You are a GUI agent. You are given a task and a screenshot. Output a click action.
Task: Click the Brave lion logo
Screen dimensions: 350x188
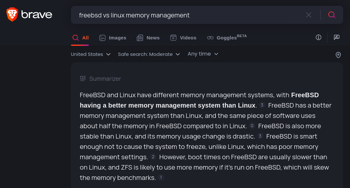click(12, 15)
